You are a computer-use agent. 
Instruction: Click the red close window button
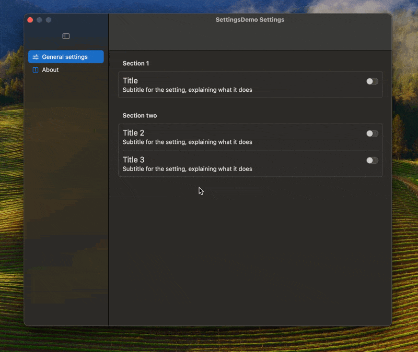30,19
